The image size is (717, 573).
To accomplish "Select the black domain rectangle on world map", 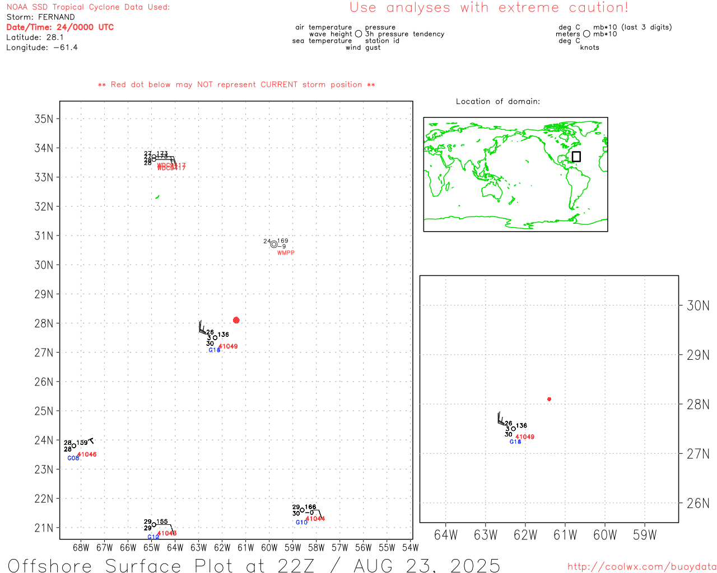I will [576, 157].
